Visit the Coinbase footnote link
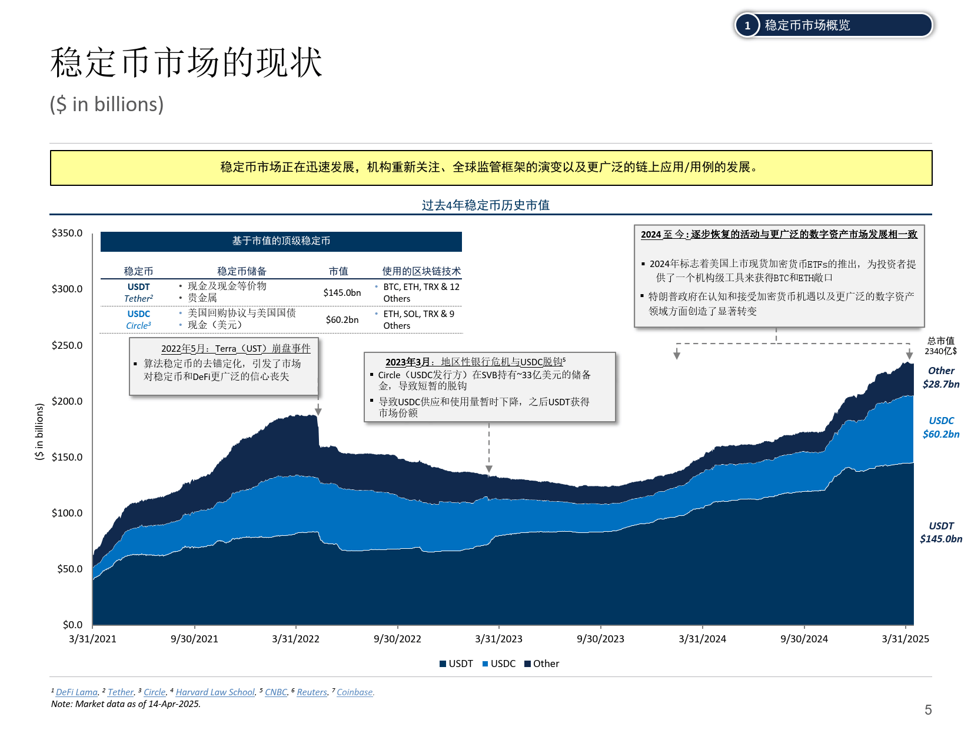 [355, 692]
